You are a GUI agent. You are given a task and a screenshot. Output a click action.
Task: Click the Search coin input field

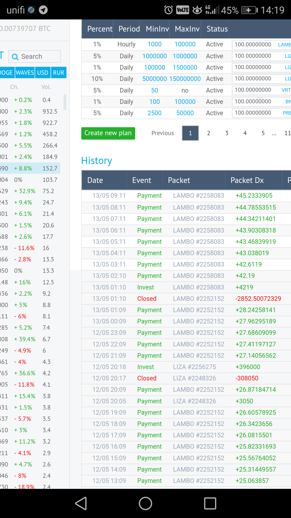[x=34, y=57]
